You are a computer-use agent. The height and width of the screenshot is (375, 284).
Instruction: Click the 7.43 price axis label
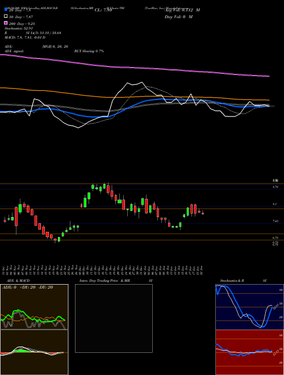click(275, 221)
